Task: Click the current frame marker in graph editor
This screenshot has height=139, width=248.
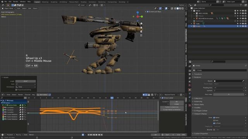Action: (x=112, y=98)
